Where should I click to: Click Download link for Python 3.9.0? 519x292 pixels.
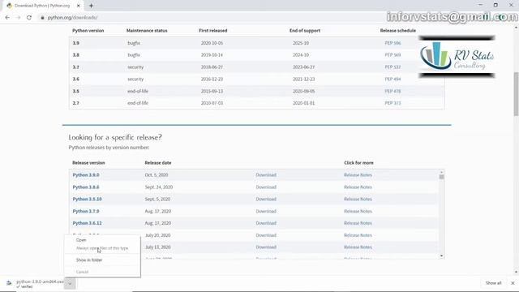tap(266, 175)
